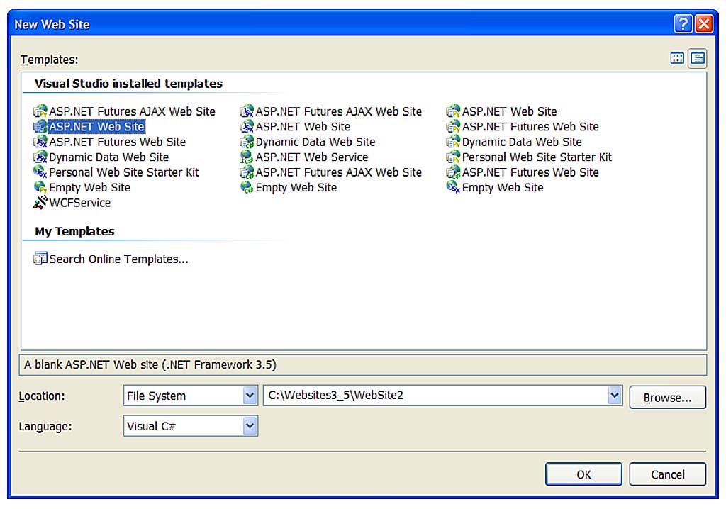Viewport: 726px width, 509px height.
Task: Click icon of Dynamic Data above ASP.NET Web Service
Action: [246, 142]
